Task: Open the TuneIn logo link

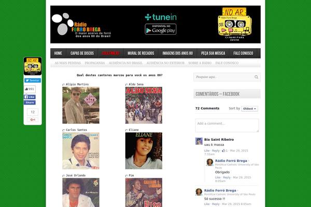Action: coord(161,17)
